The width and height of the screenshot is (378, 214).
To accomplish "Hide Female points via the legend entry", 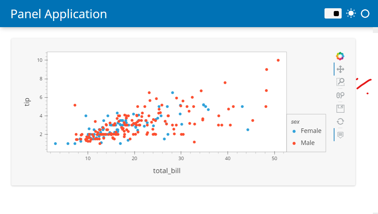I will click(310, 131).
